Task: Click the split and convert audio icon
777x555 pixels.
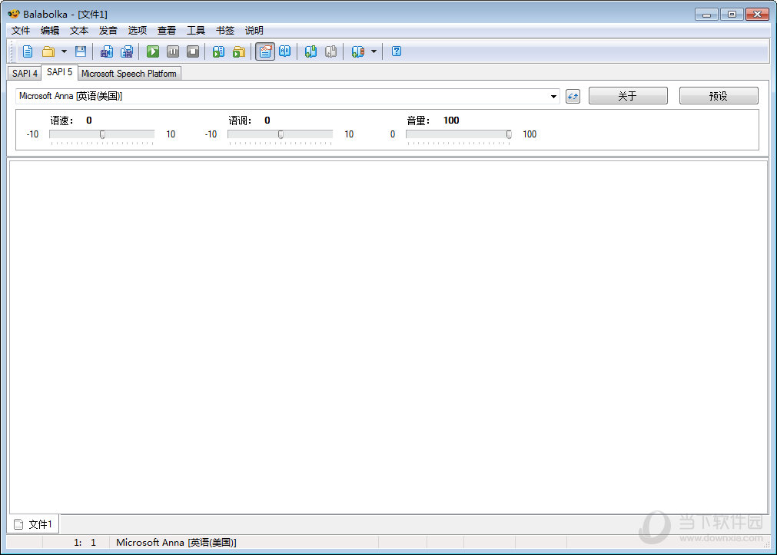Action: [127, 51]
